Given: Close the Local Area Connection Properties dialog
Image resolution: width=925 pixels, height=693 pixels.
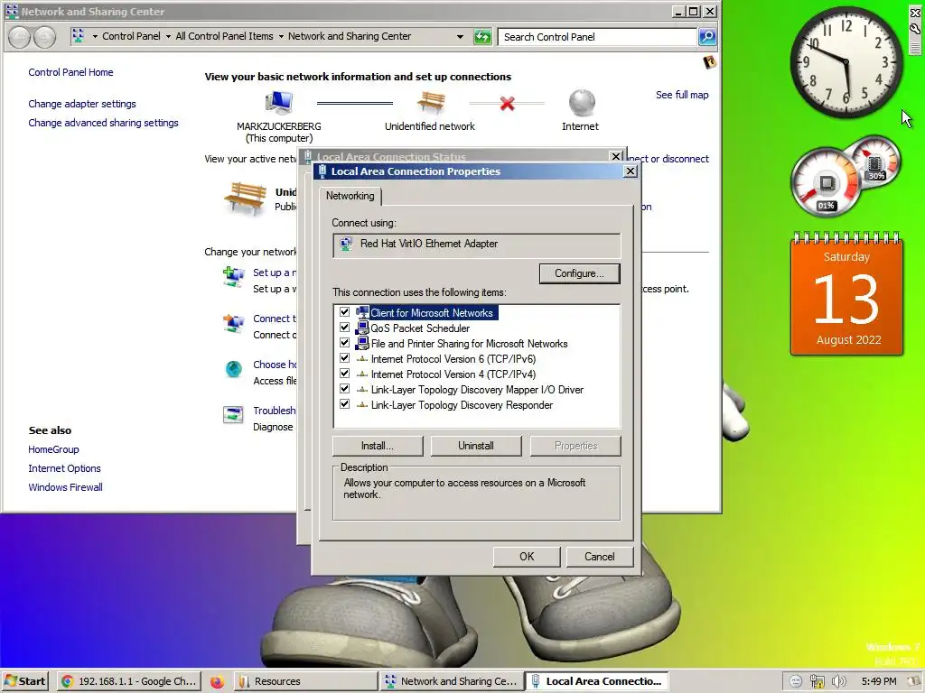Looking at the screenshot, I should click(x=630, y=171).
